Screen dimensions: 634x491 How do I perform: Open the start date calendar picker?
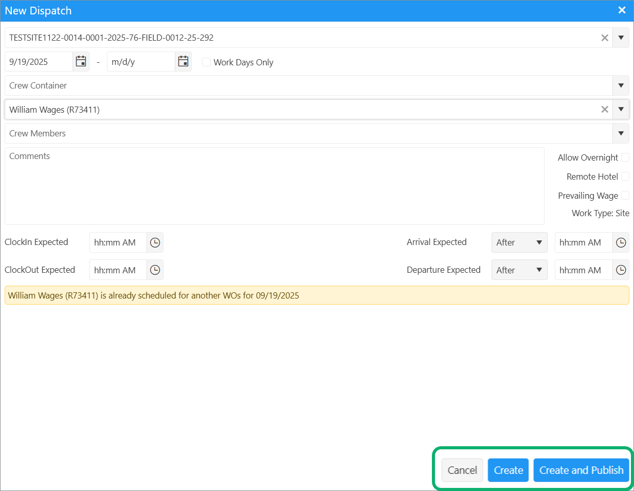[x=81, y=62]
